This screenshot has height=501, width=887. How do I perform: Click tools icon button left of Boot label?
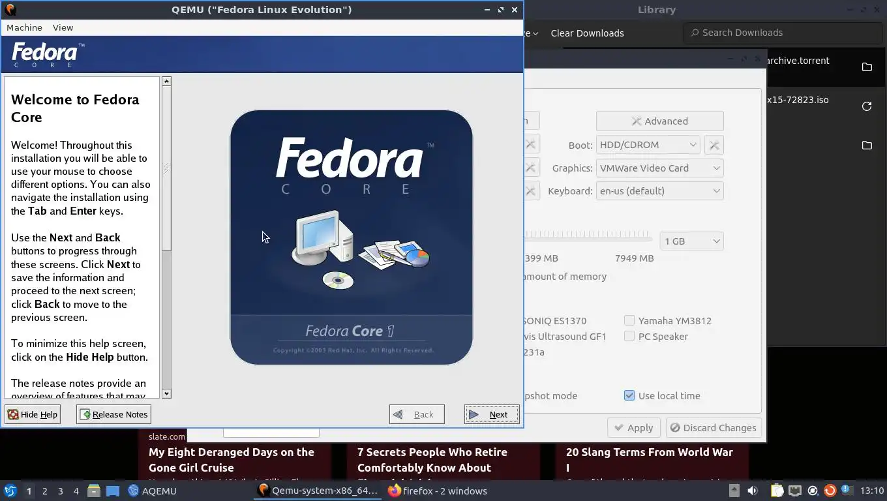531,145
